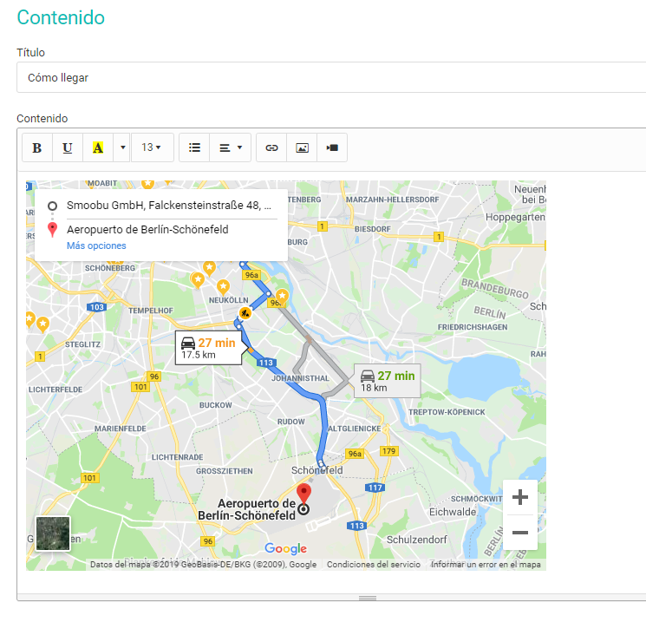Zoom in the map with plus button
This screenshot has width=646, height=622.
click(x=520, y=497)
